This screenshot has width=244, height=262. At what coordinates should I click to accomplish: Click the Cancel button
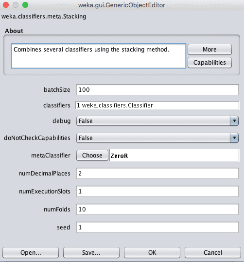tap(213, 253)
